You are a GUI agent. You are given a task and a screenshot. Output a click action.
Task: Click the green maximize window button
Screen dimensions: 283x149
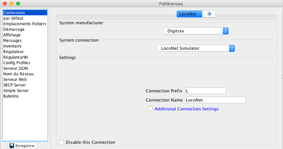[18, 4]
